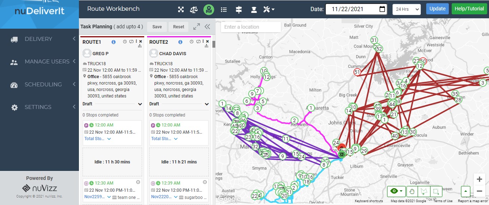Open the driver person toolbar icon

254,10
